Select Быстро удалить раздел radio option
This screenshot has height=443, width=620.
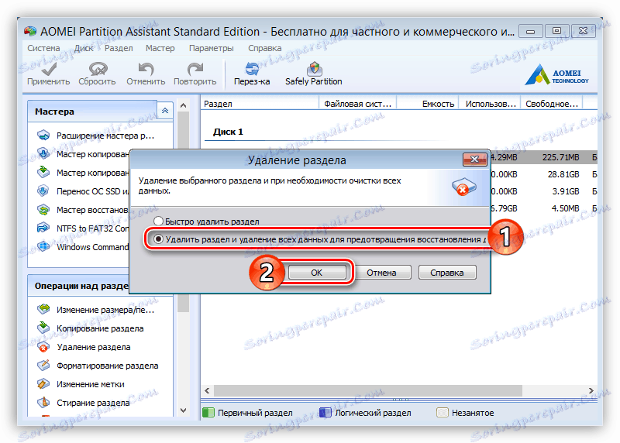click(158, 221)
